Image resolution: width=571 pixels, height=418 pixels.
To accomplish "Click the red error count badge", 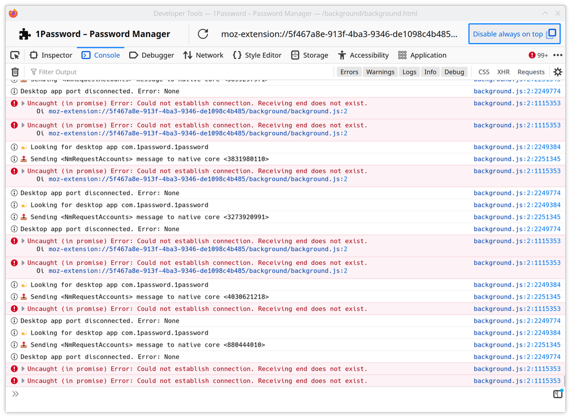I will [538, 55].
